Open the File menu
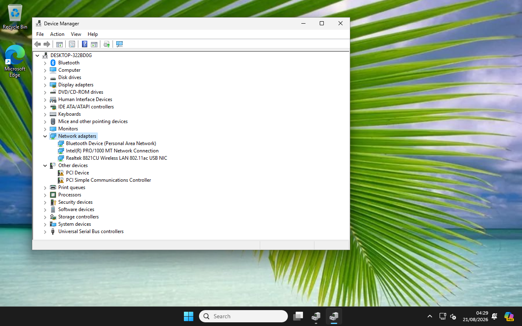The height and width of the screenshot is (326, 522). (x=40, y=34)
